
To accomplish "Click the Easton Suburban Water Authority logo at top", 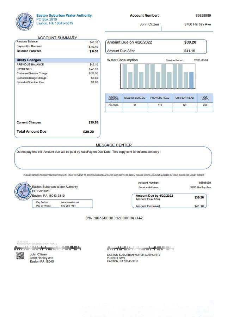I will (25, 21).
